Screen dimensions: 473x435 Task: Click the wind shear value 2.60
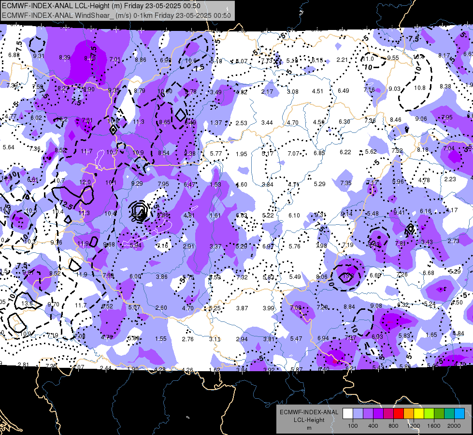tap(161, 308)
